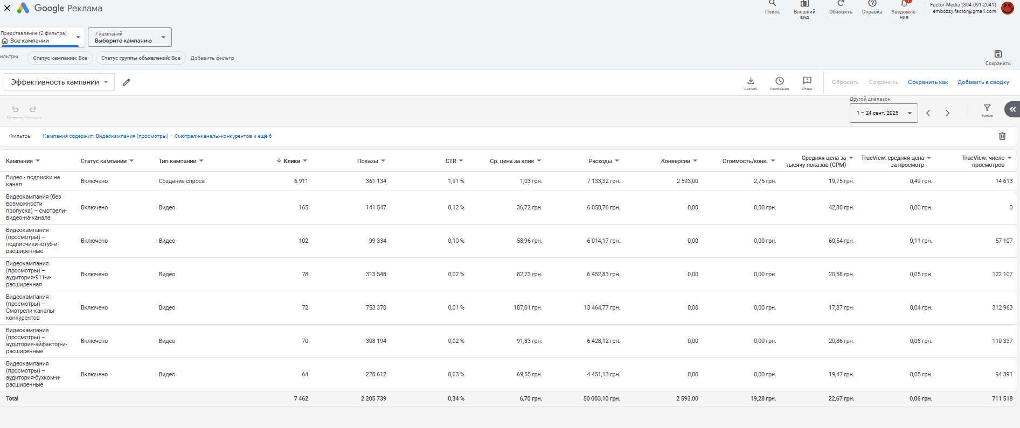The height and width of the screenshot is (428, 1020).
Task: Expand the Выберите кампанию dropdown
Action: click(130, 37)
